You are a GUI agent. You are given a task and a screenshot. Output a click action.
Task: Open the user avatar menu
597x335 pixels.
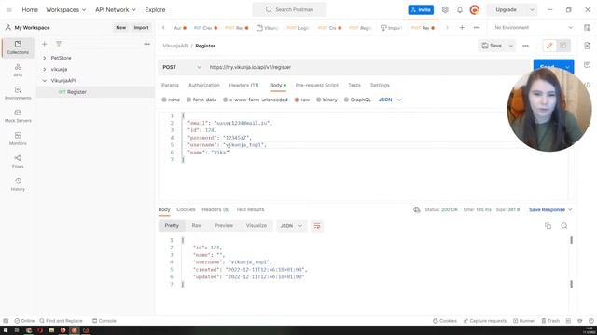coord(475,10)
